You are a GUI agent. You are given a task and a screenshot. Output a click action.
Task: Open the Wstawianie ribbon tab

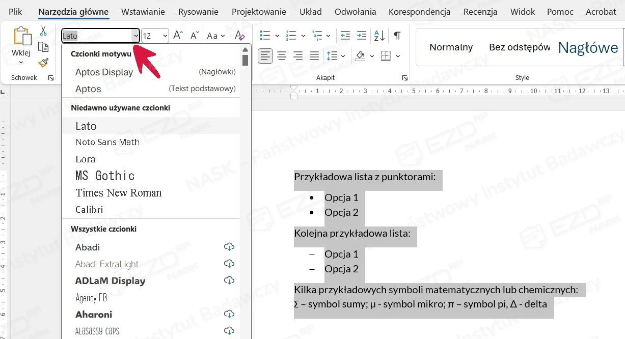[x=143, y=12]
